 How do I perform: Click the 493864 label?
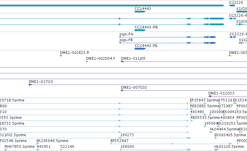click(x=227, y=118)
